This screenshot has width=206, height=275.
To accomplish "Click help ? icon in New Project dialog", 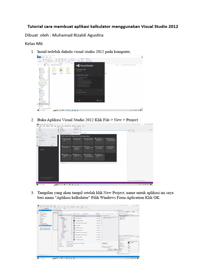I will (114, 212).
